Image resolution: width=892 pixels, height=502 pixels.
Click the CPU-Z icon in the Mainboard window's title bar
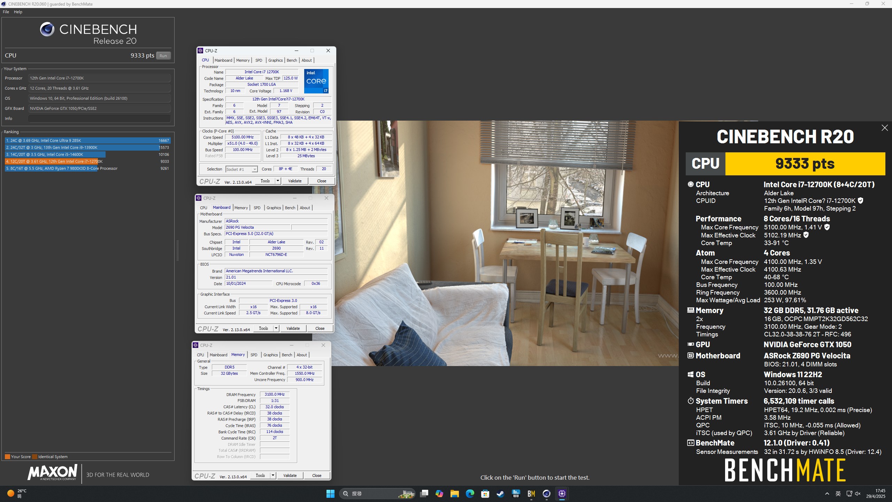[199, 198]
